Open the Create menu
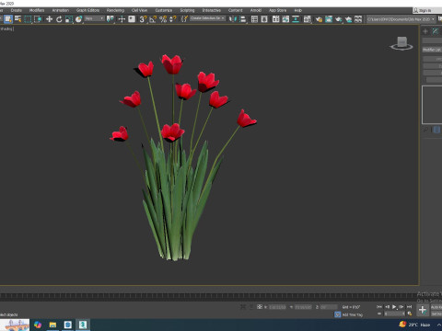Screen dimensions: 442x331 (17, 10)
